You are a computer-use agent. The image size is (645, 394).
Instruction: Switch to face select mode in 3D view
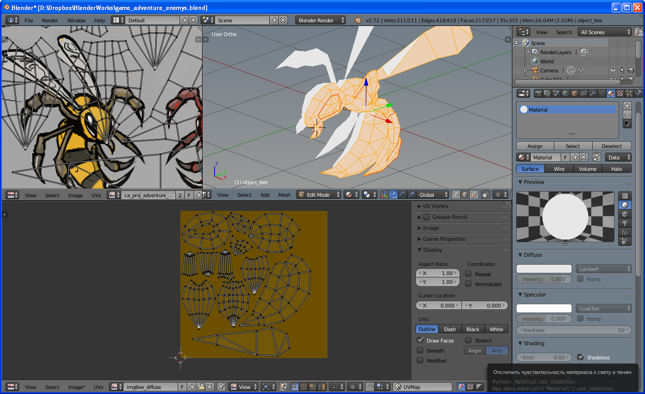tap(474, 194)
